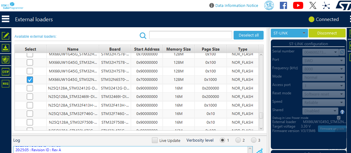Select the N25Q128A_STM32F7508 loader checkbox

tap(30, 122)
